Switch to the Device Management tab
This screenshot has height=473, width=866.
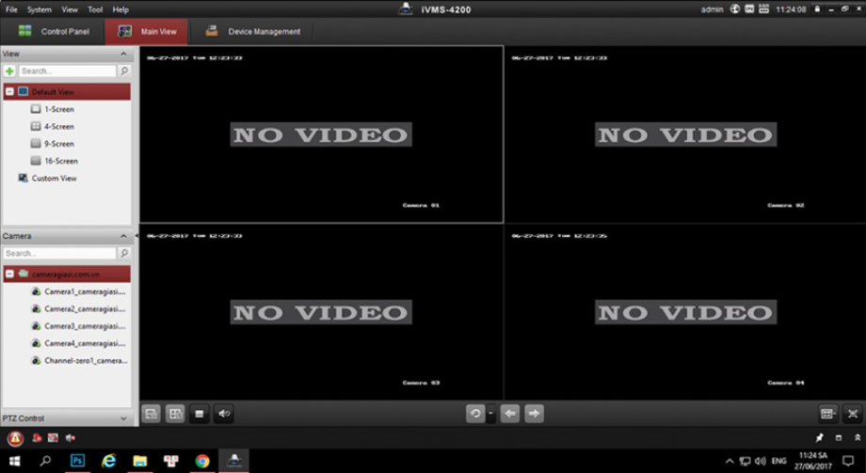pos(252,32)
